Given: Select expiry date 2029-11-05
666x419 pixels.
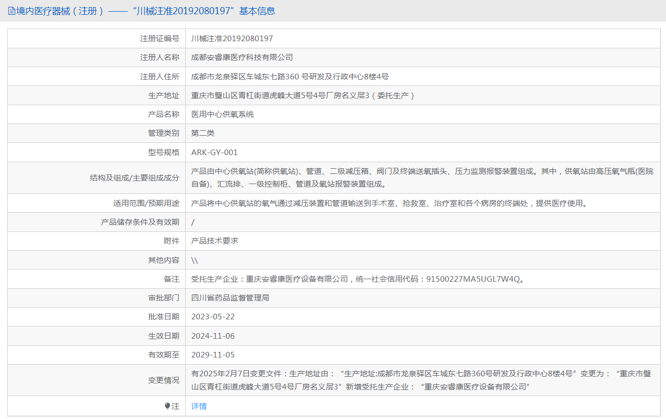Looking at the screenshot, I should click(213, 355).
